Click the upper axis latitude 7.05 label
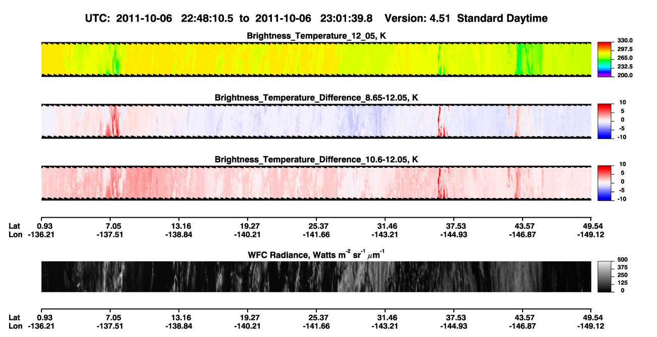 [113, 226]
